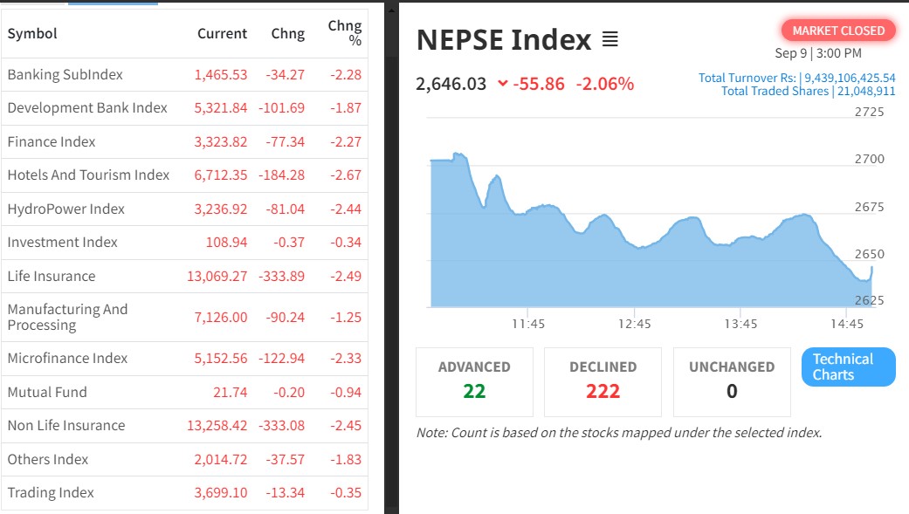909x514 pixels.
Task: Click the ADVANCED count box
Action: pyautogui.click(x=474, y=381)
